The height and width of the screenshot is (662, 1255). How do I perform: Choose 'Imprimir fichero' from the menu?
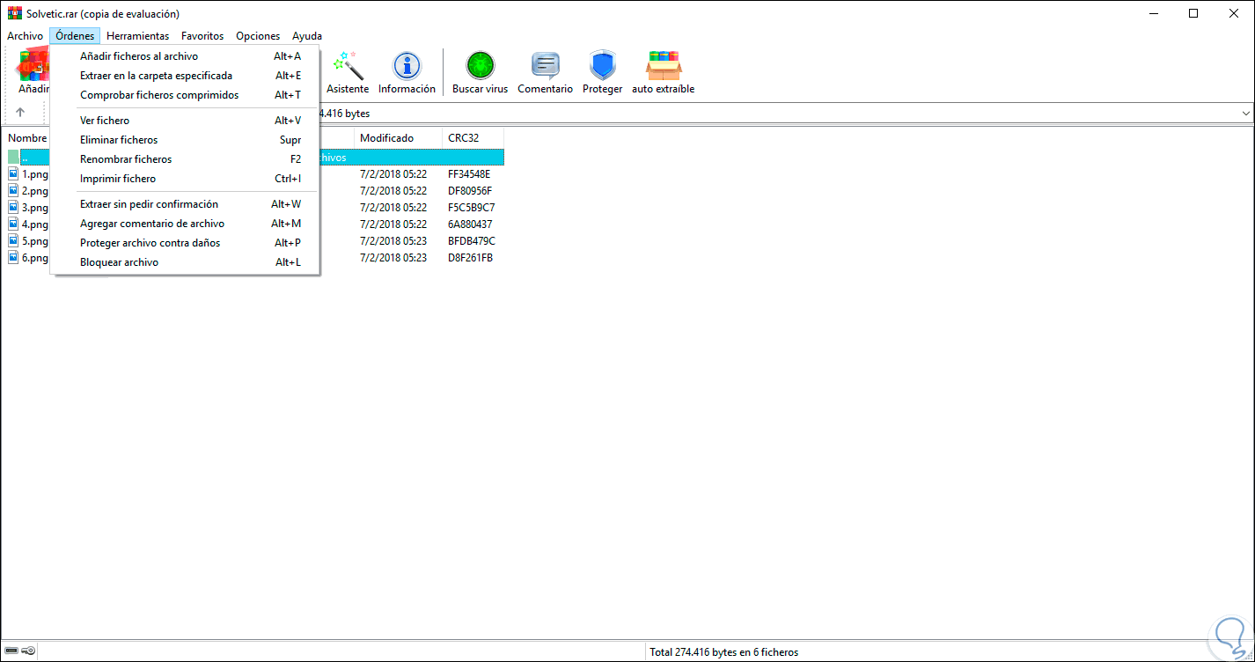[185, 179]
